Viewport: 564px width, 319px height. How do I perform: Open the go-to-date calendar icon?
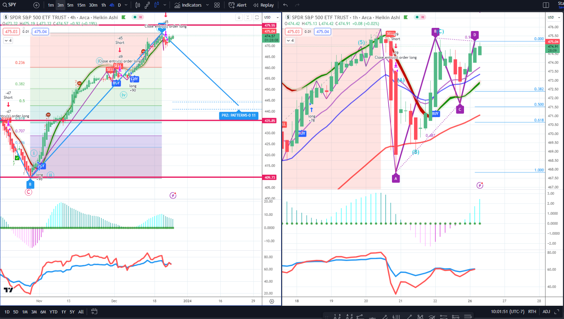pyautogui.click(x=94, y=312)
